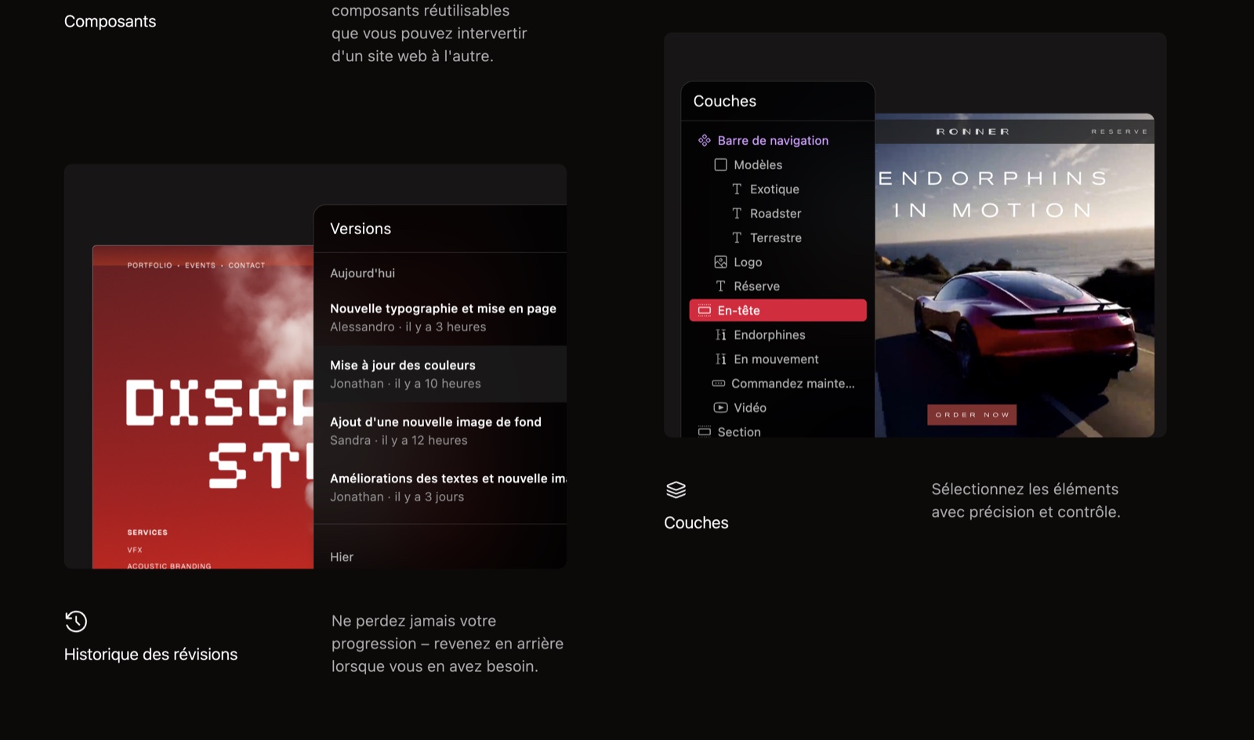The width and height of the screenshot is (1254, 740).
Task: Click the image icon beside Logo layer
Action: 720,262
